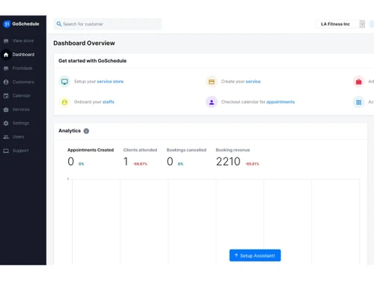This screenshot has width=374, height=281.
Task: Follow the staffs link
Action: (108, 102)
